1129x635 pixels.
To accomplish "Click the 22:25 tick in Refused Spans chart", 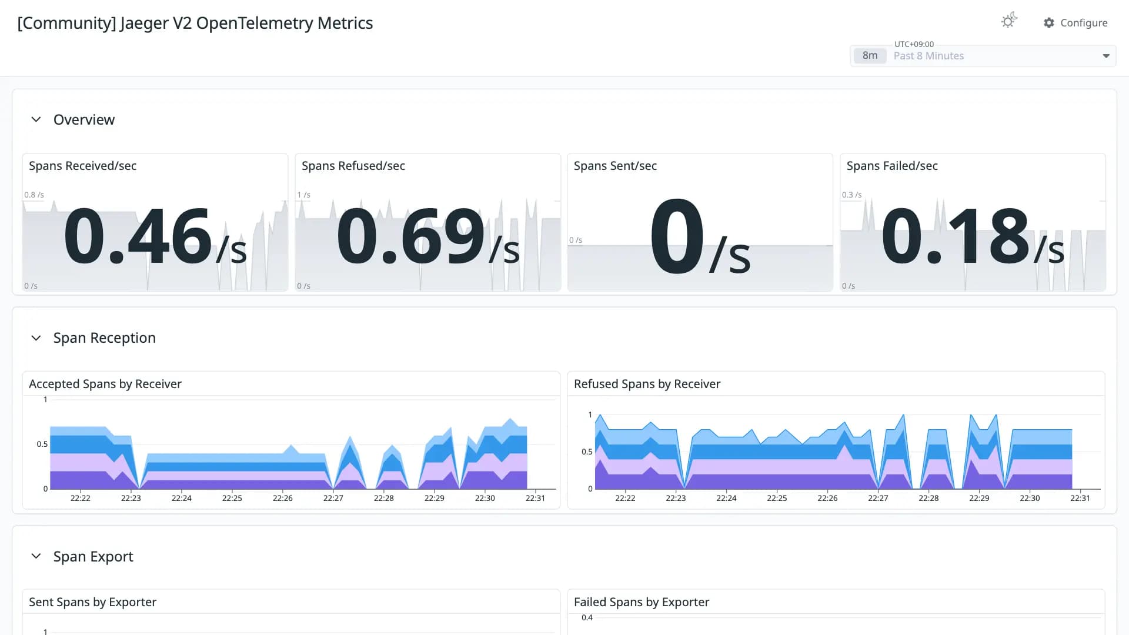I will point(777,498).
